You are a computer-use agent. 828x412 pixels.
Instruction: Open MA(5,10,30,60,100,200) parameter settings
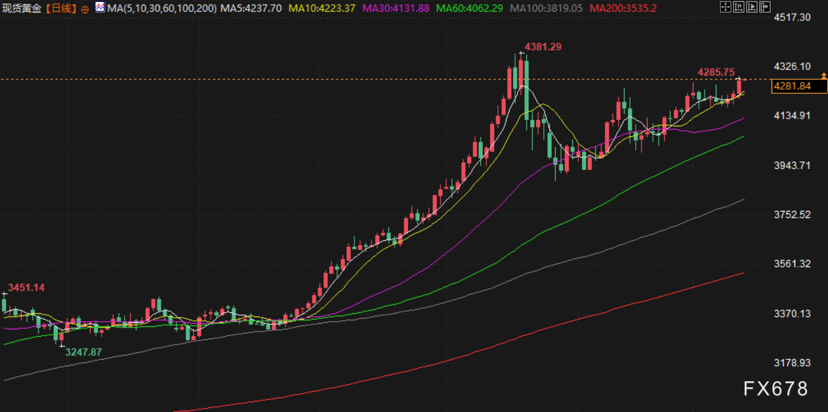(161, 9)
